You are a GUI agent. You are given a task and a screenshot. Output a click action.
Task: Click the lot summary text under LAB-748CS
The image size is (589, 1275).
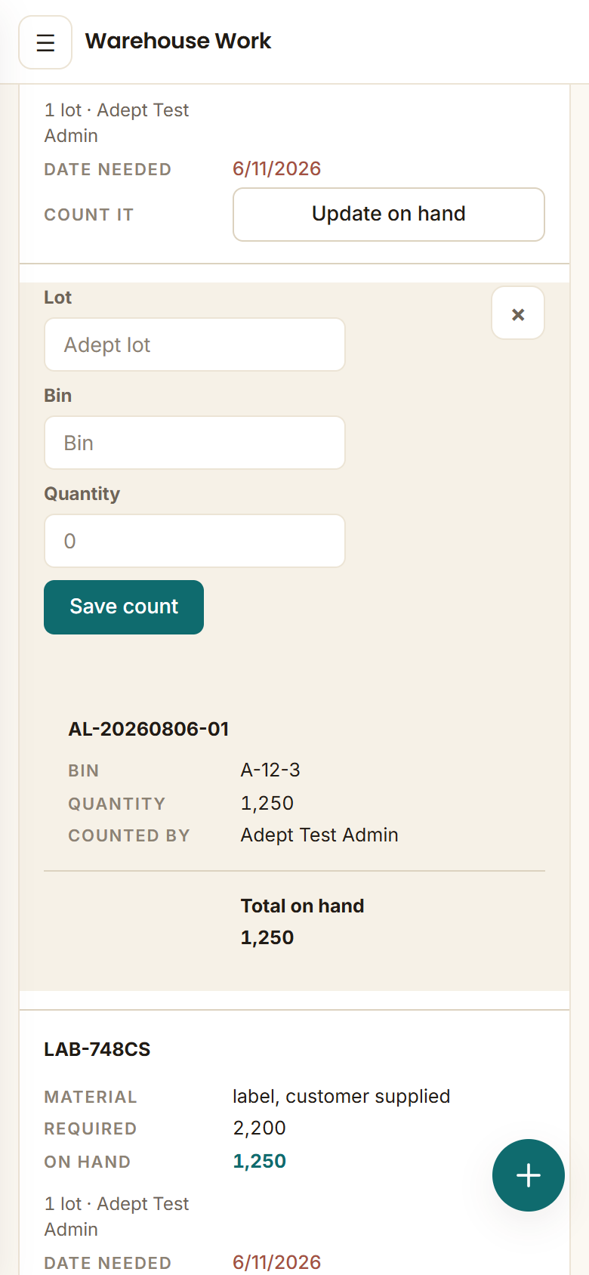point(116,1216)
